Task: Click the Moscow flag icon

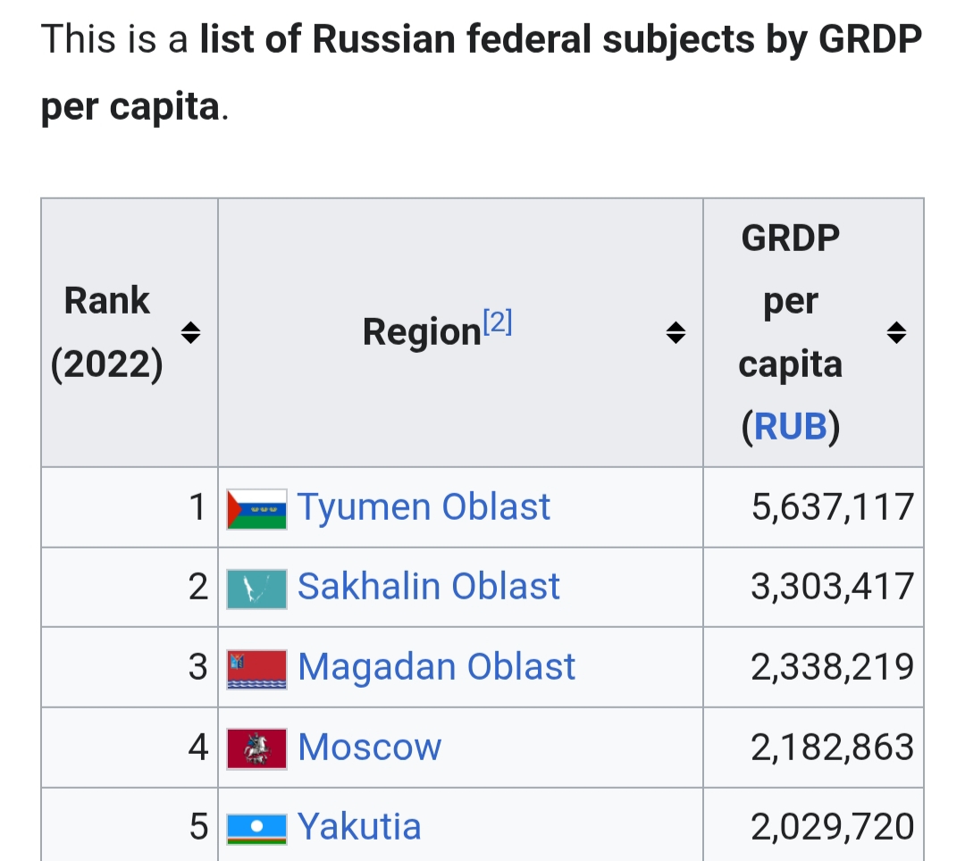Action: 256,748
